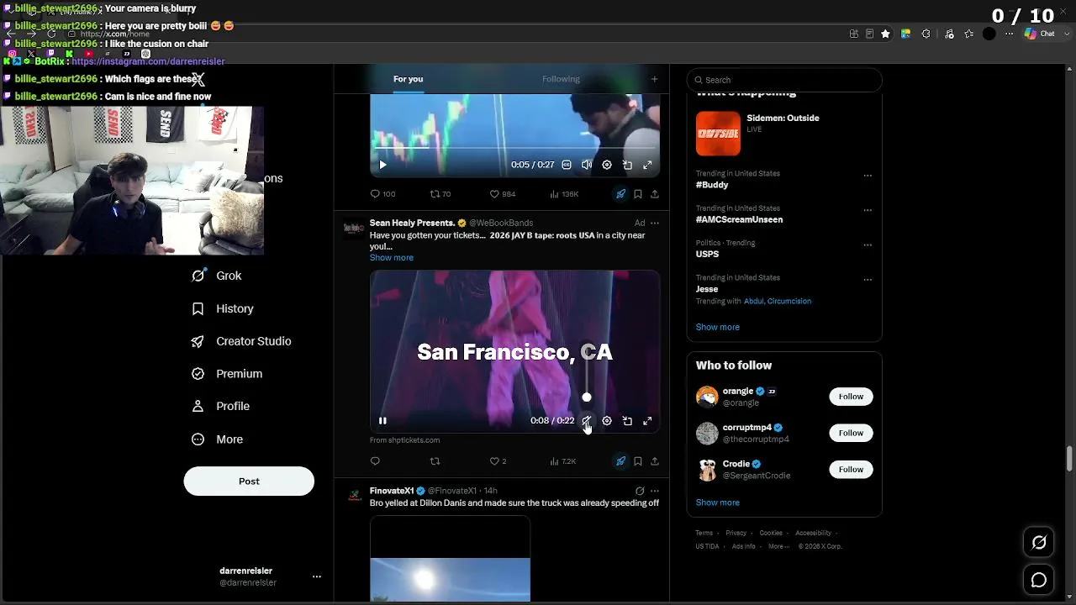Toggle captions on the top video
Screen dimensions: 1076x605
pos(567,165)
